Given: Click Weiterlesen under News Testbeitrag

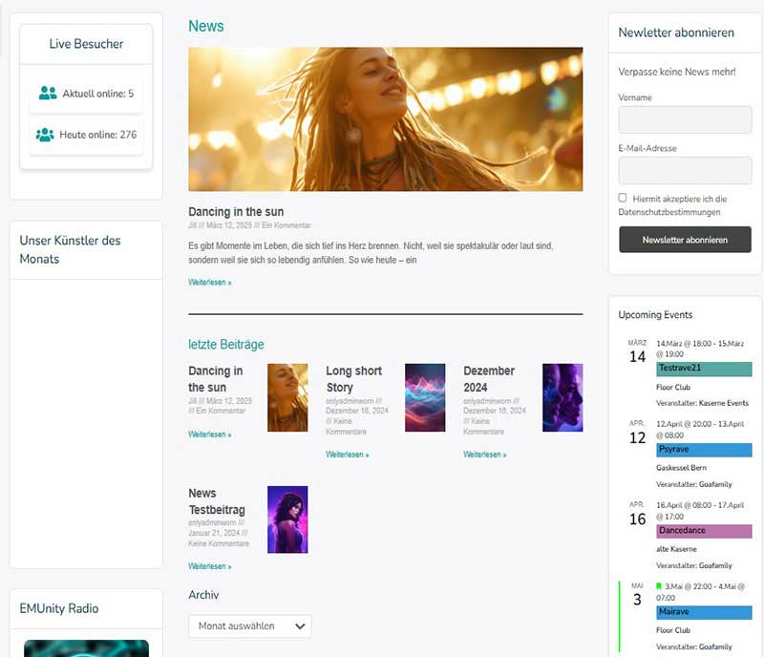Looking at the screenshot, I should point(210,566).
